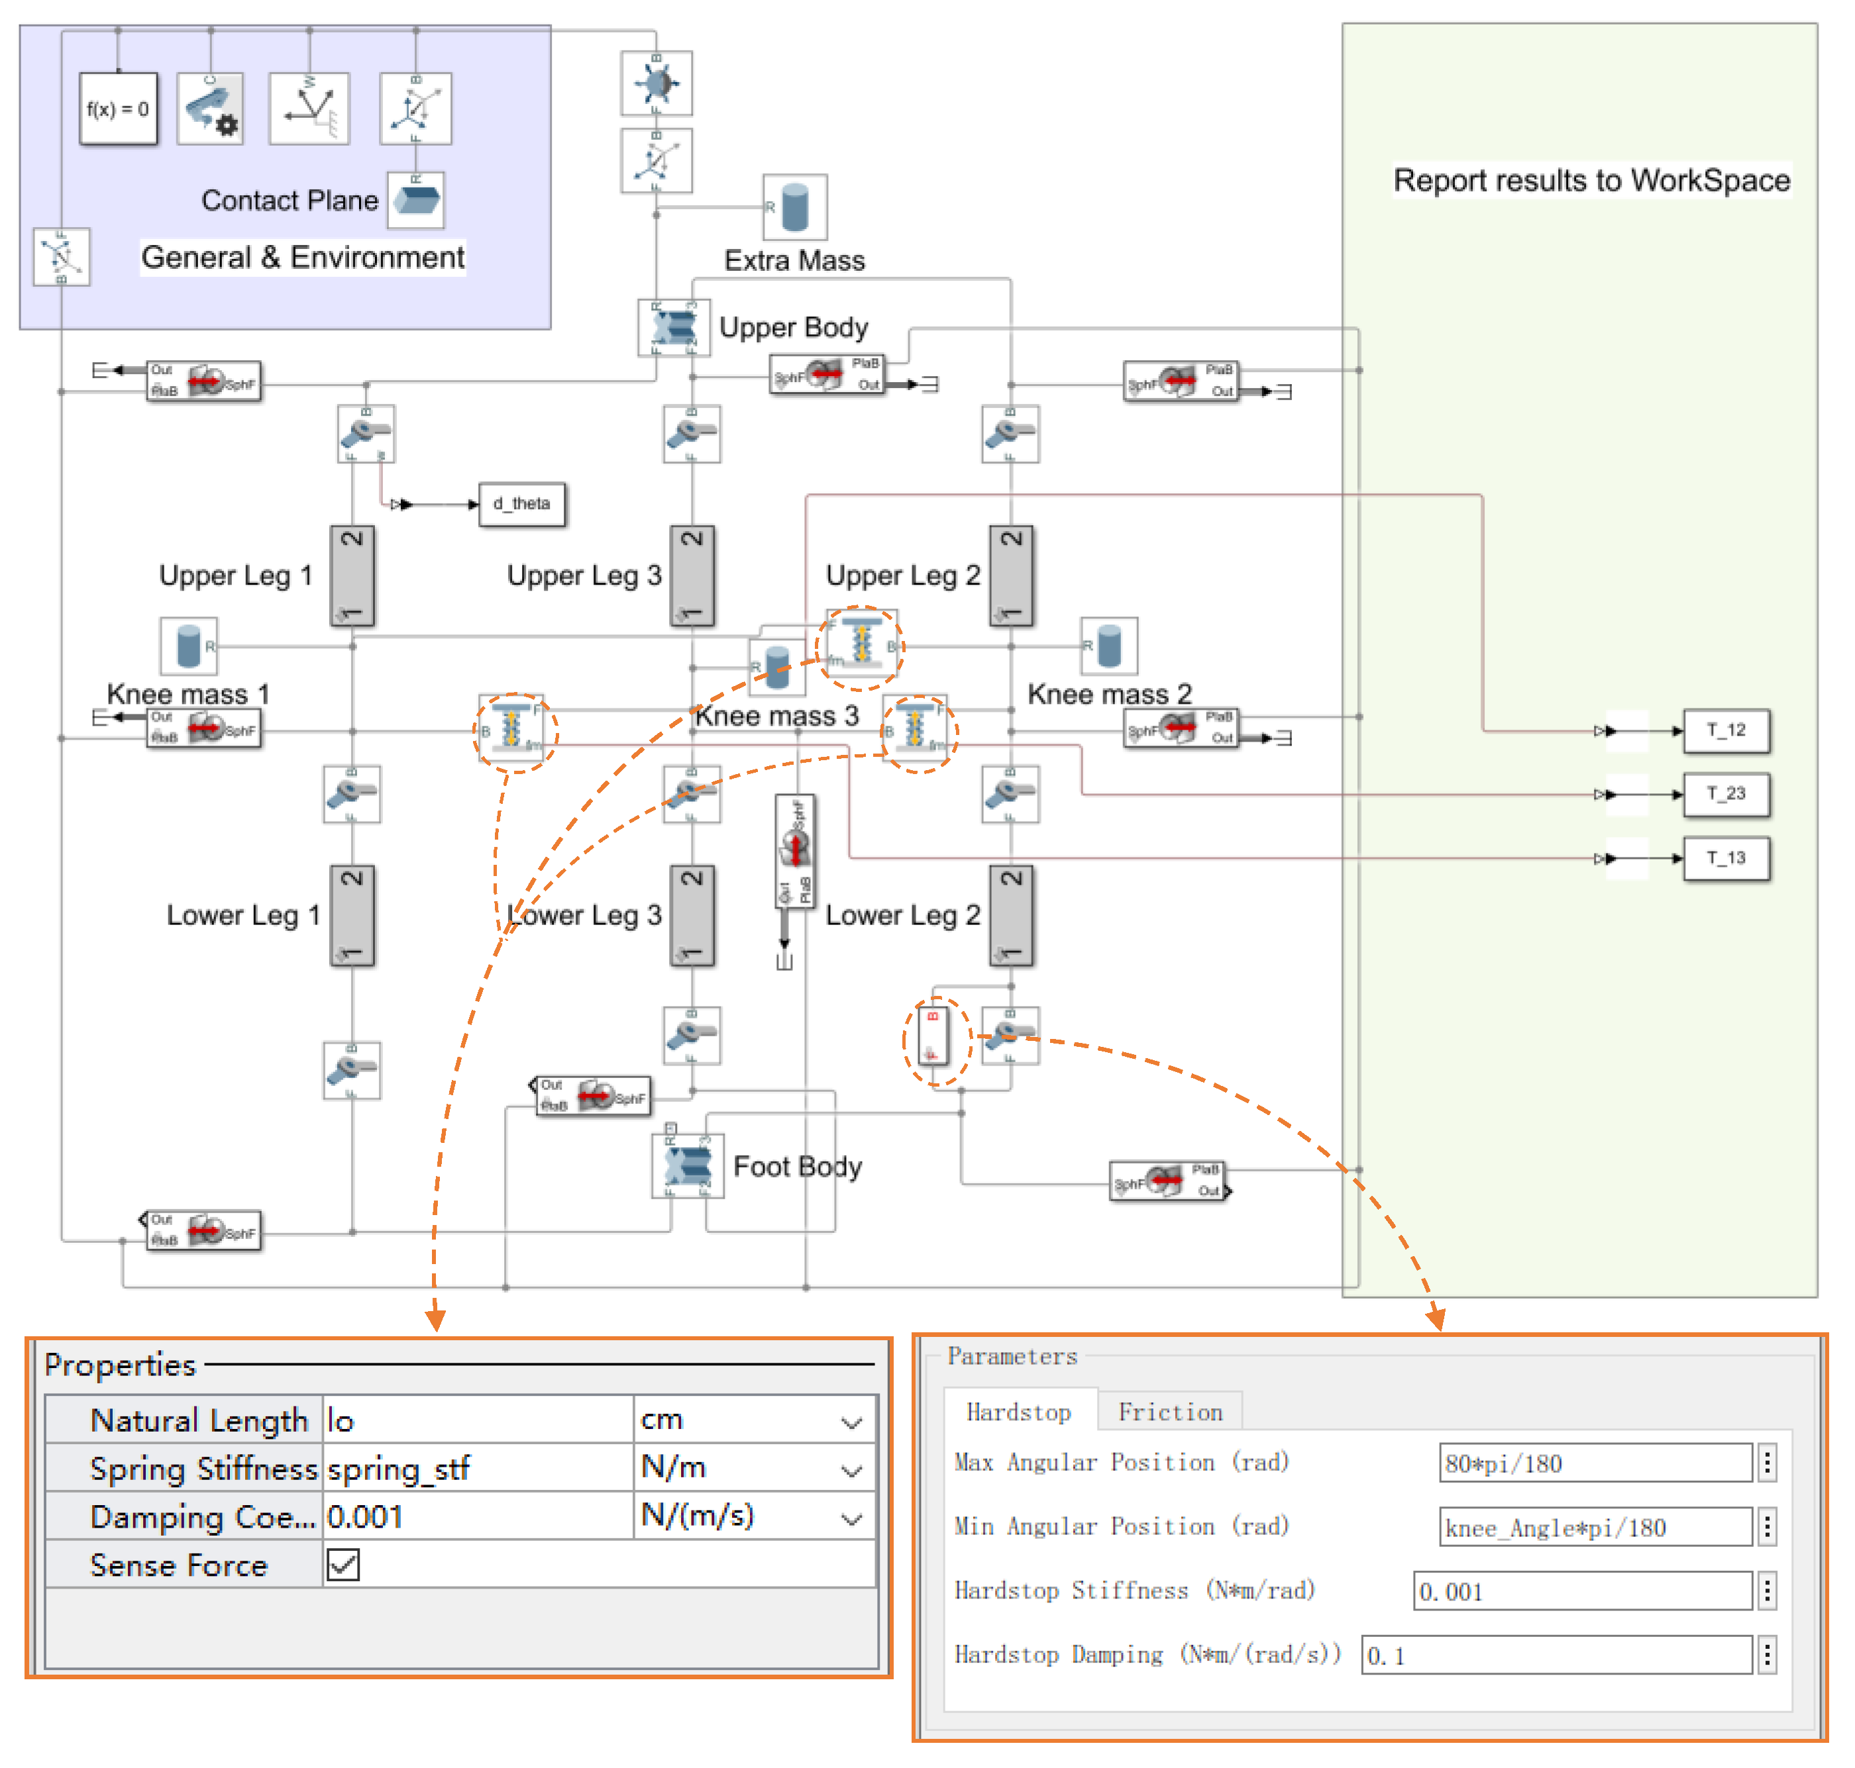The height and width of the screenshot is (1768, 1855).
Task: Open the Contact Plane block
Action: point(416,200)
